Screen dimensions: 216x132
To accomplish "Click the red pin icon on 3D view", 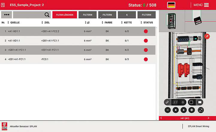I will point(207,36).
